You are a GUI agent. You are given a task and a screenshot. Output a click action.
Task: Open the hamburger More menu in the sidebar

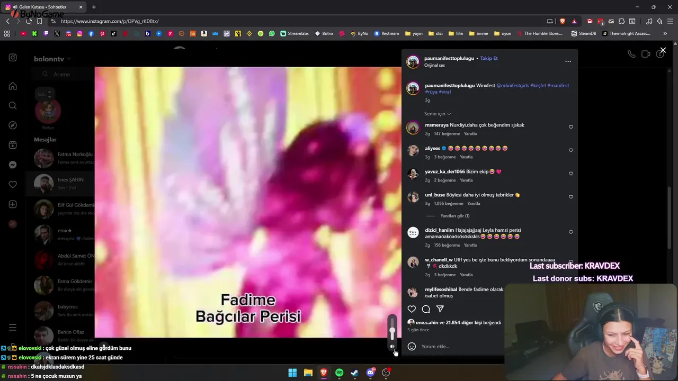(13, 328)
